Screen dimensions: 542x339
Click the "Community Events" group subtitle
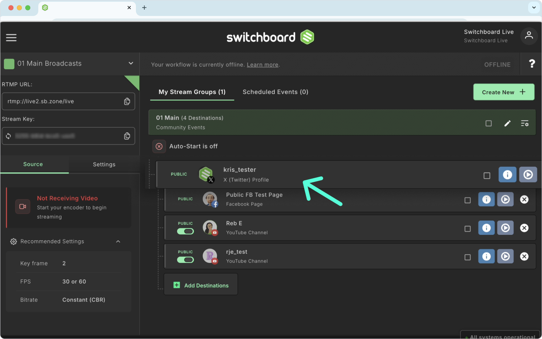tap(181, 127)
